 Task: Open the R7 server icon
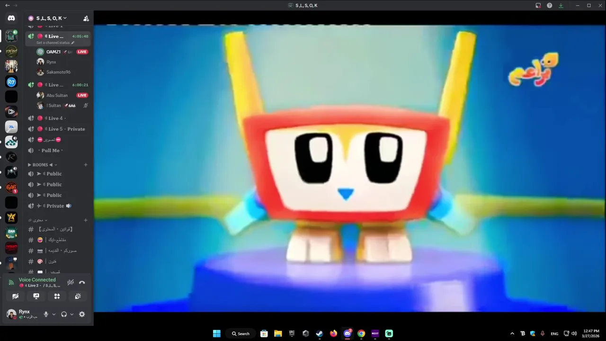pos(11,82)
